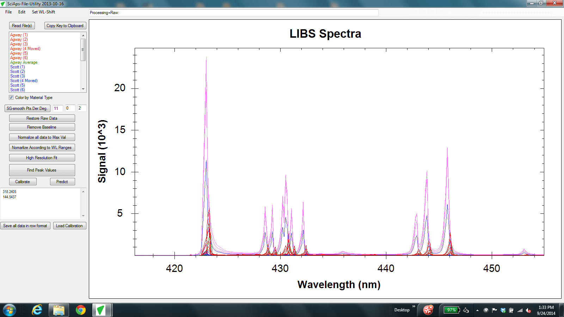Select Agway (5) in the spectra list

pyautogui.click(x=19, y=53)
